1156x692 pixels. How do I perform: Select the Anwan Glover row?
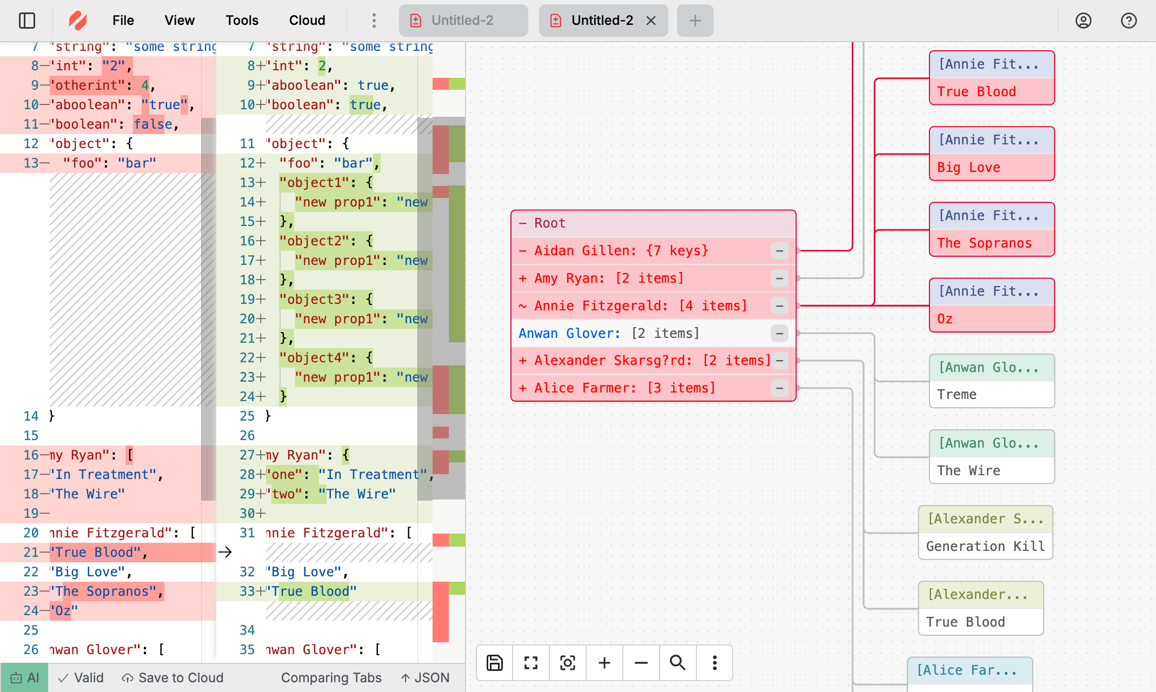click(x=653, y=334)
